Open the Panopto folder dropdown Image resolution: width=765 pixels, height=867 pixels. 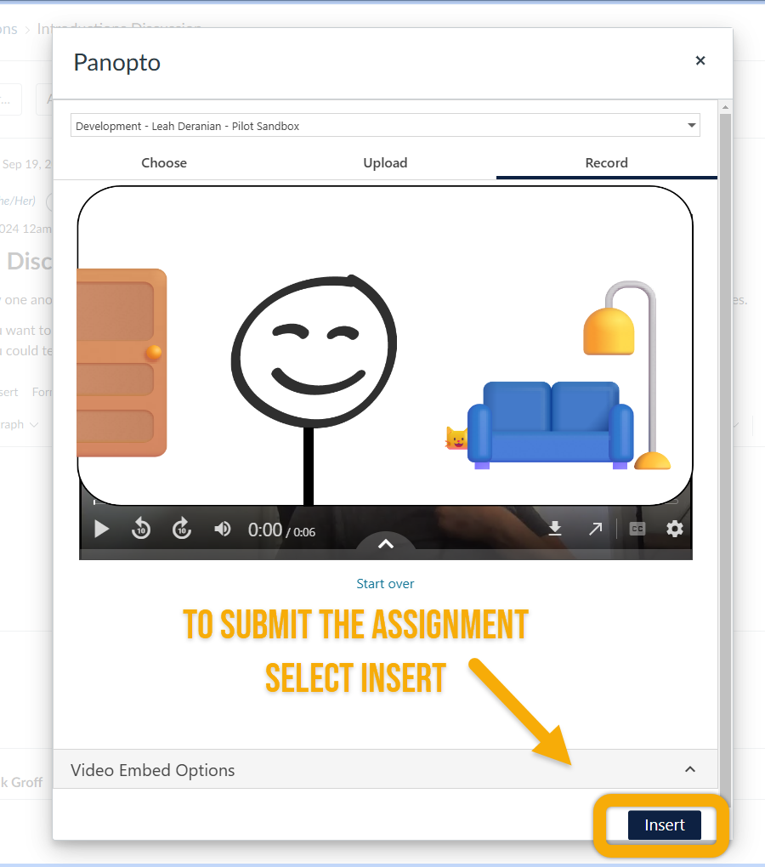point(385,126)
